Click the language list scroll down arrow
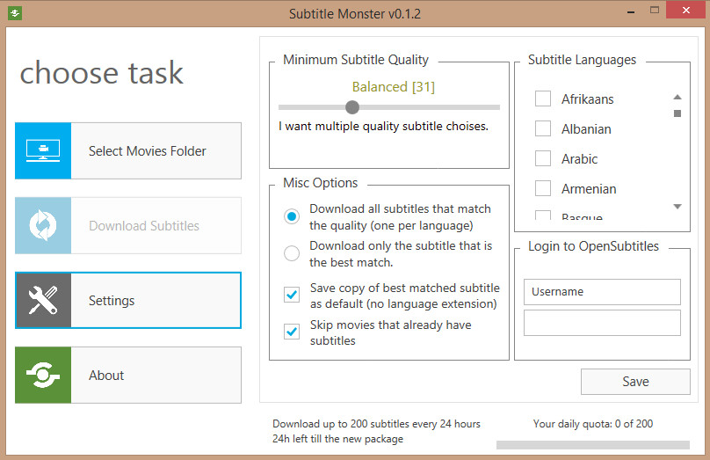Image resolution: width=710 pixels, height=460 pixels. tap(677, 207)
